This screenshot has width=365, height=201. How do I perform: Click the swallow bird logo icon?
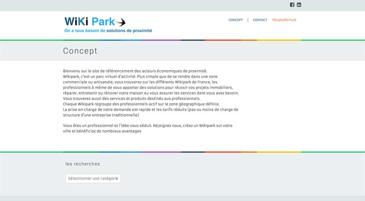click(x=121, y=22)
